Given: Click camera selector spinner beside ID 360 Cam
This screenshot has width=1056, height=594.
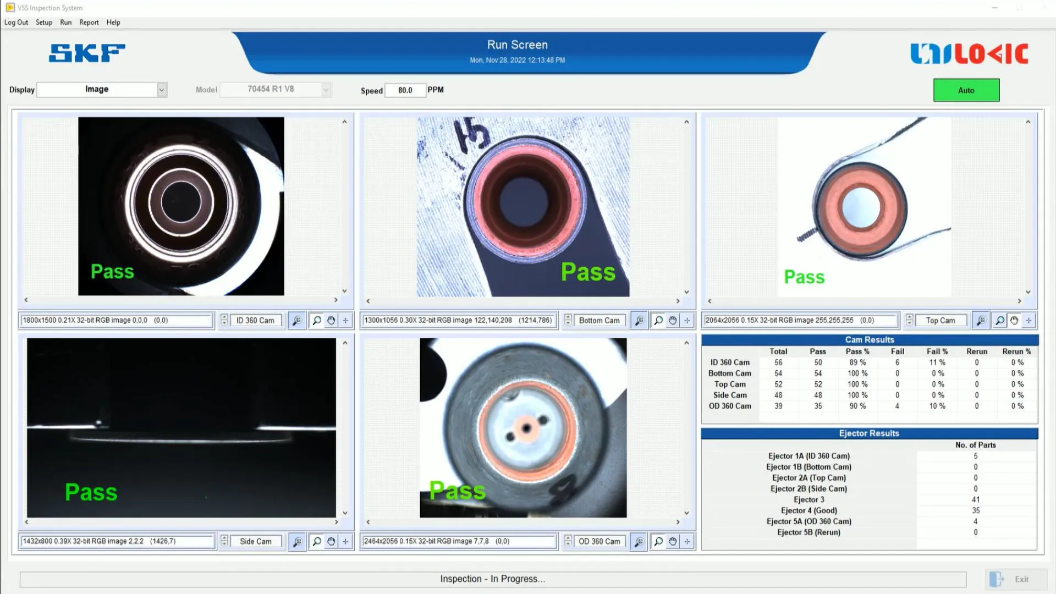Looking at the screenshot, I should (x=224, y=320).
